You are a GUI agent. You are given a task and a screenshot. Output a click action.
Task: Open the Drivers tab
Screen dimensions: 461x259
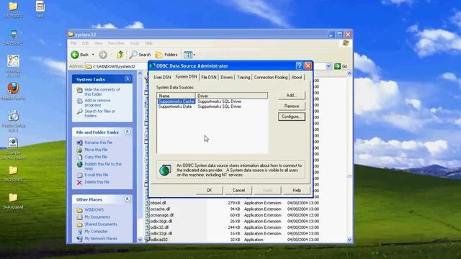click(227, 77)
